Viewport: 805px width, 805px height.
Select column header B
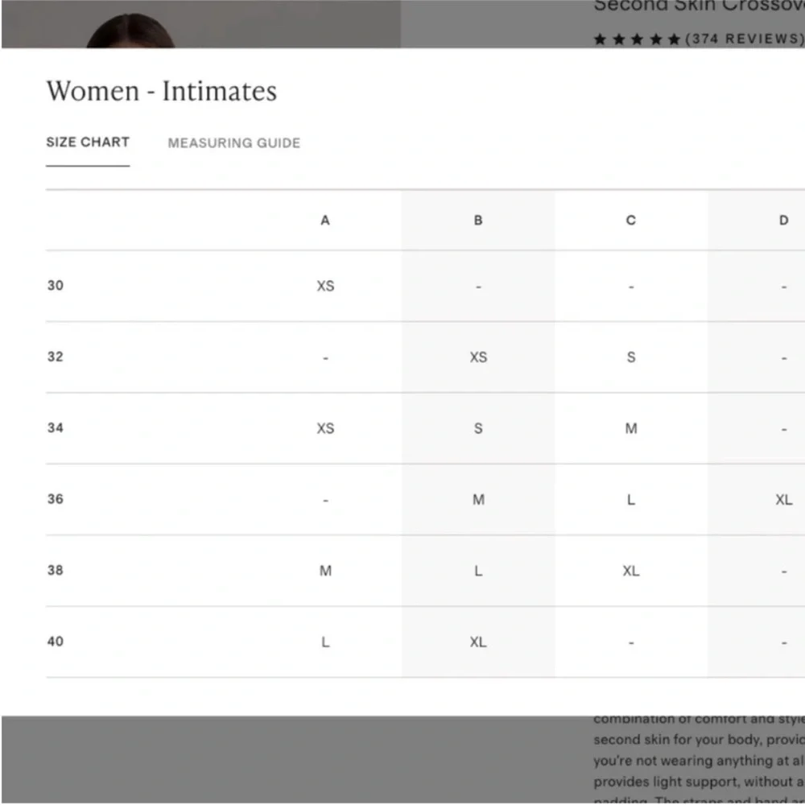click(478, 221)
